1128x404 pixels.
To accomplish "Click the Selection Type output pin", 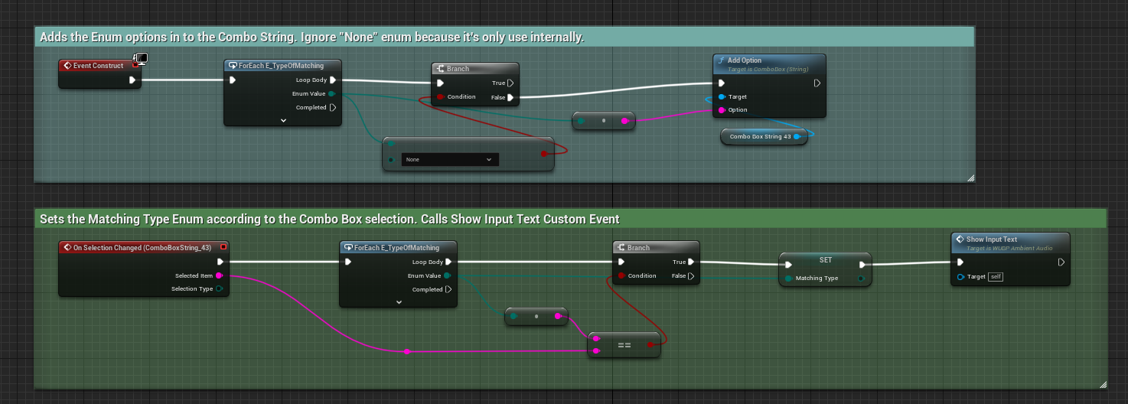I will point(219,289).
